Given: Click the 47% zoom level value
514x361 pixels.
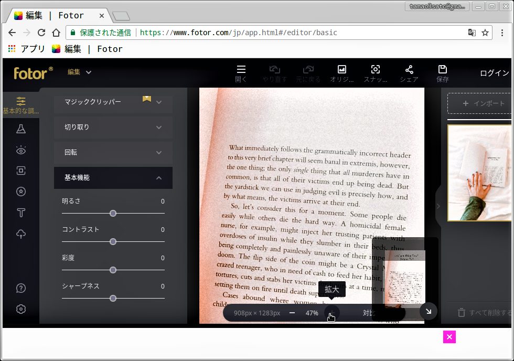Looking at the screenshot, I should click(312, 313).
